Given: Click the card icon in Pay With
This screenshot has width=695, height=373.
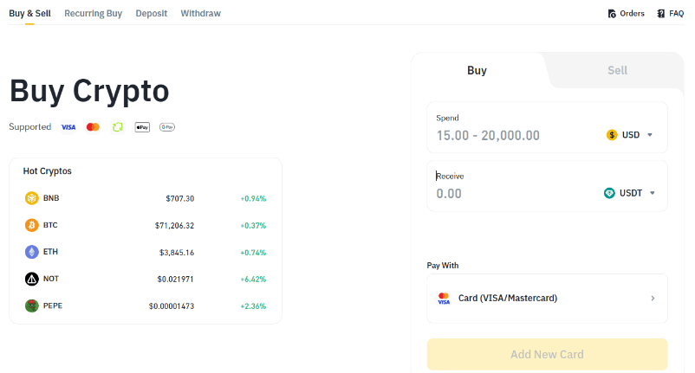Looking at the screenshot, I should pos(444,299).
